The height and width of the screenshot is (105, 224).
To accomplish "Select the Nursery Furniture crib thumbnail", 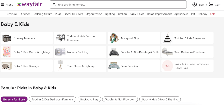I will click(x=6, y=38).
